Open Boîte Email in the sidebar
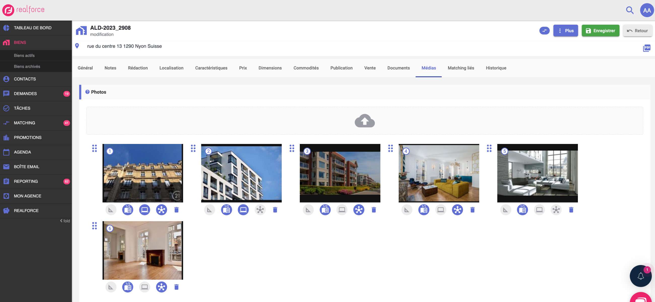 point(36,167)
